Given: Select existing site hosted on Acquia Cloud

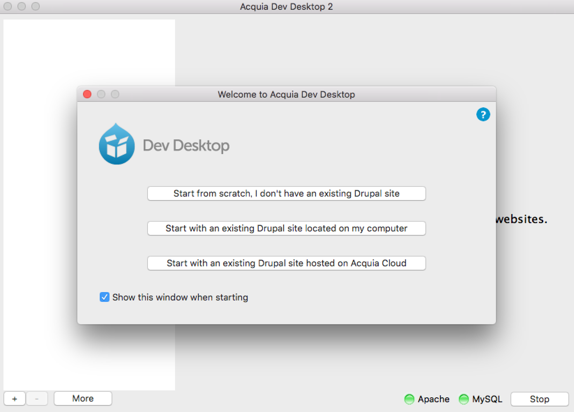Looking at the screenshot, I should coord(286,263).
